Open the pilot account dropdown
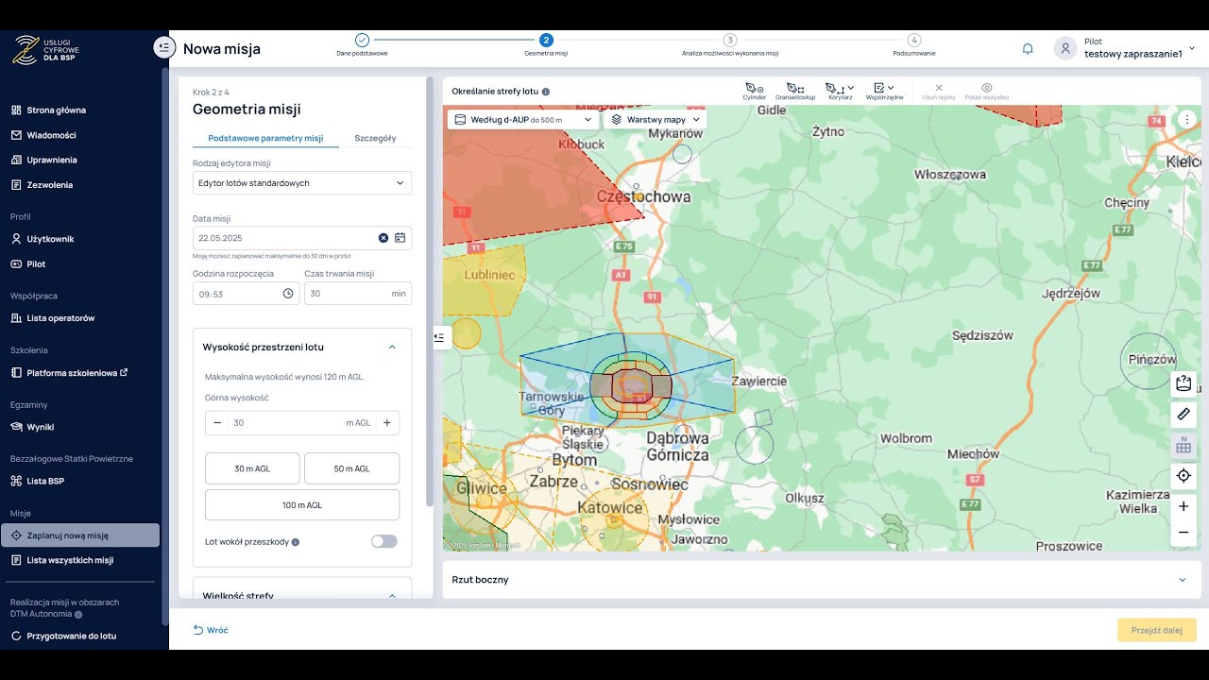The image size is (1209, 680). pyautogui.click(x=1192, y=48)
